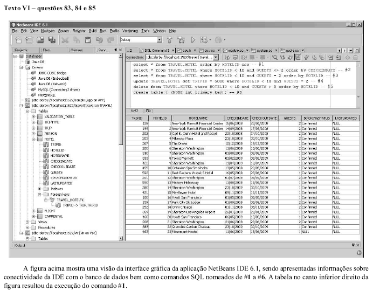The height and width of the screenshot is (290, 373).
Task: Click the Build Main Project hammer icon
Action: (169, 40)
